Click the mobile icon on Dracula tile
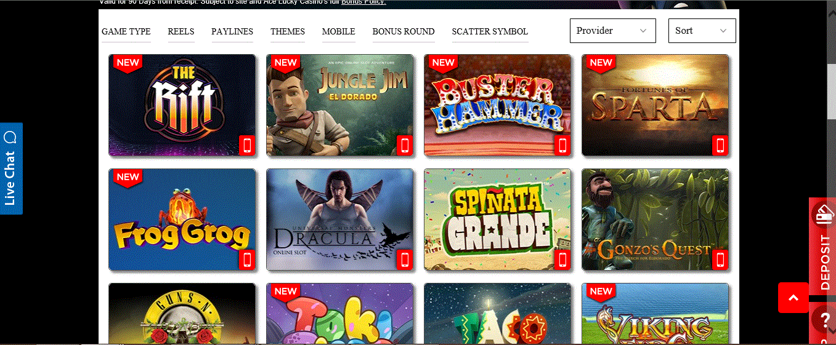 pos(405,260)
